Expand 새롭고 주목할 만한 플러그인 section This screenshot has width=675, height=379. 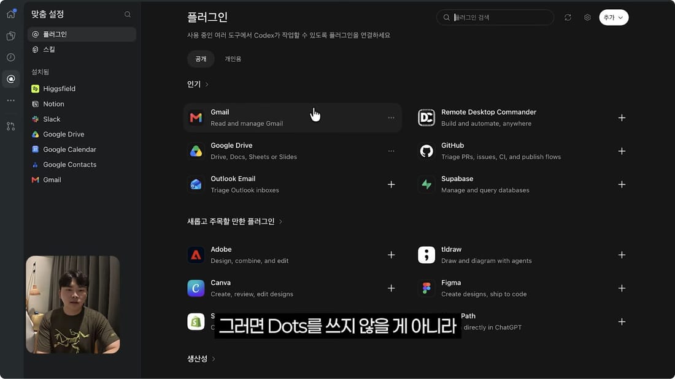[x=234, y=221]
